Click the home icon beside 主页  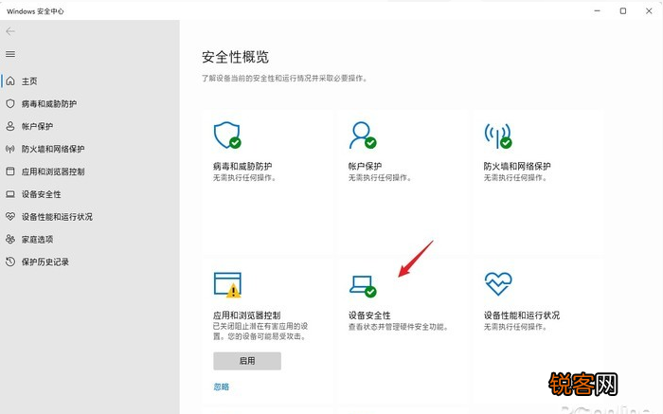point(10,81)
